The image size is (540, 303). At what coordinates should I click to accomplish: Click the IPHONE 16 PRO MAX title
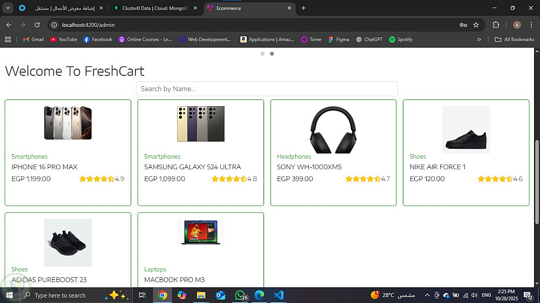pos(44,167)
